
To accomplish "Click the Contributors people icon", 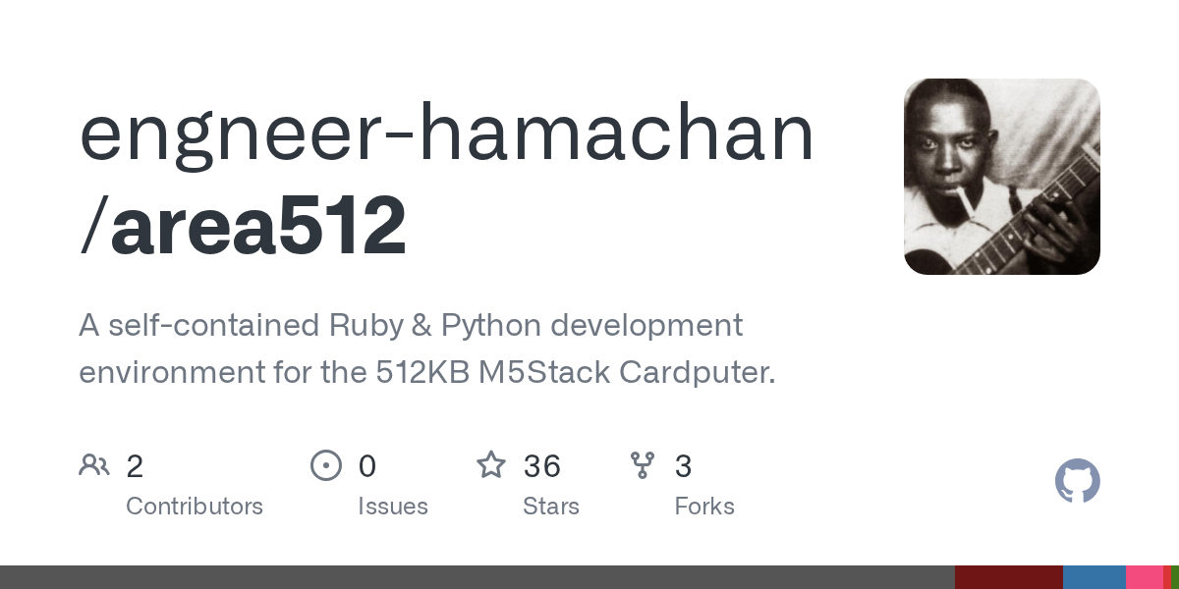I will (x=94, y=464).
